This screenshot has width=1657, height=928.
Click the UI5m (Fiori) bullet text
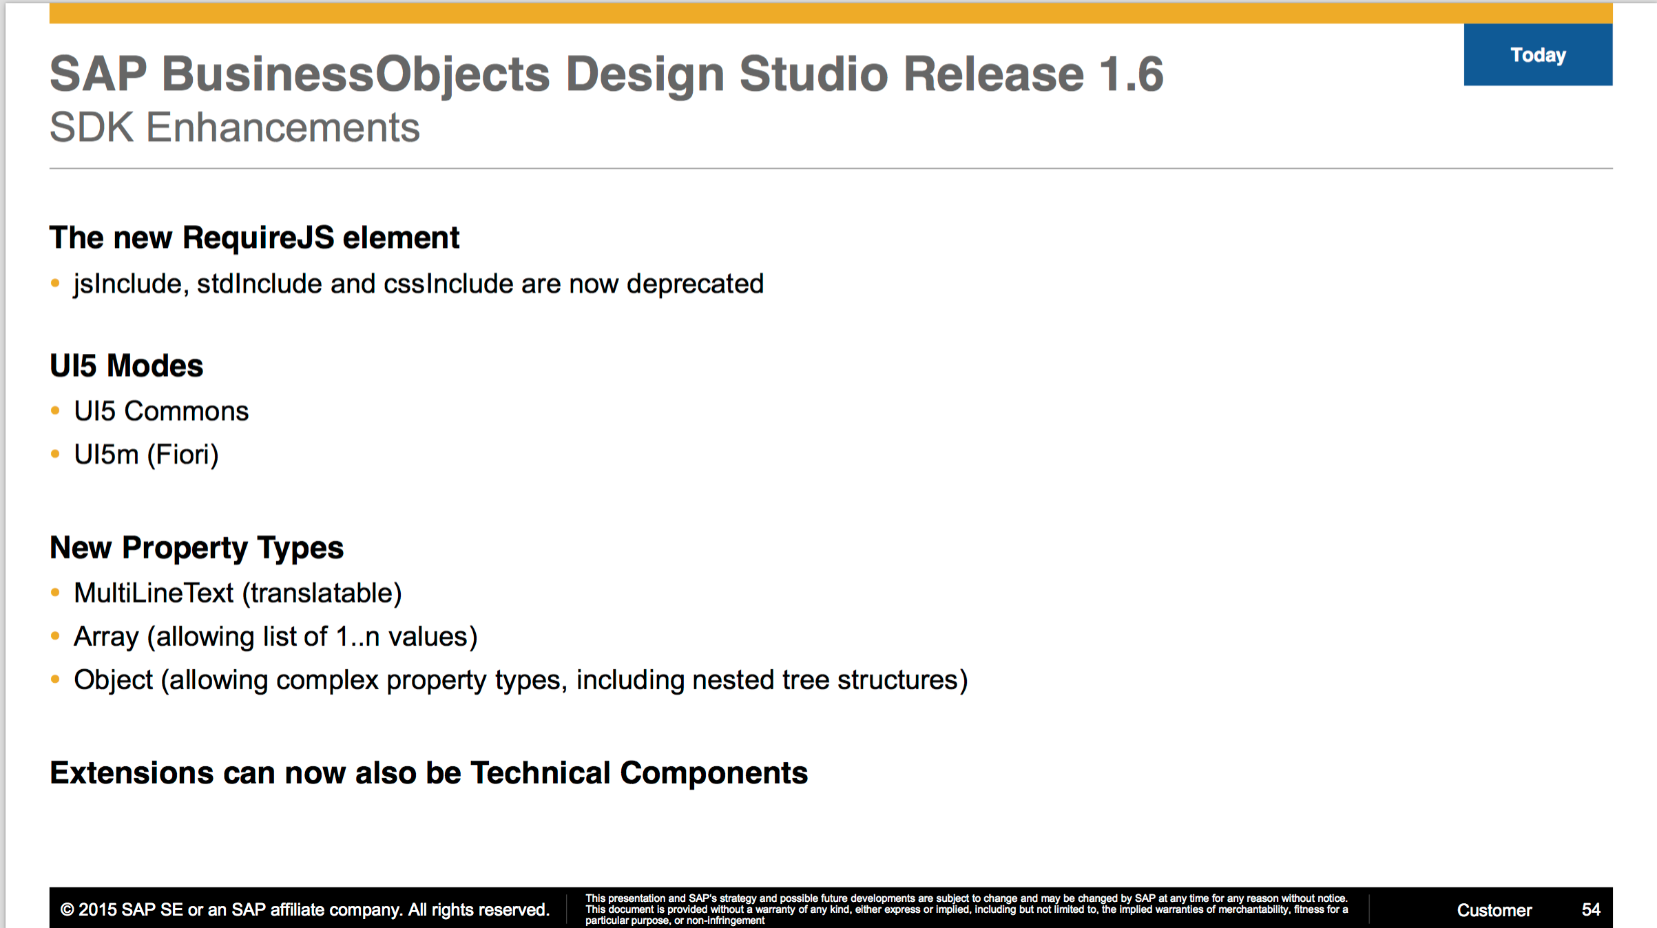[x=146, y=454]
